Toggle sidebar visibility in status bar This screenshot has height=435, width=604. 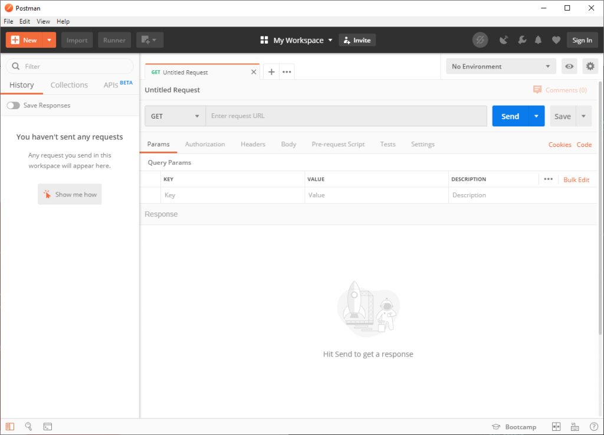click(10, 426)
